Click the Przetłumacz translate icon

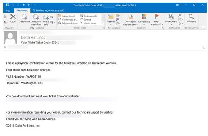[171, 17]
